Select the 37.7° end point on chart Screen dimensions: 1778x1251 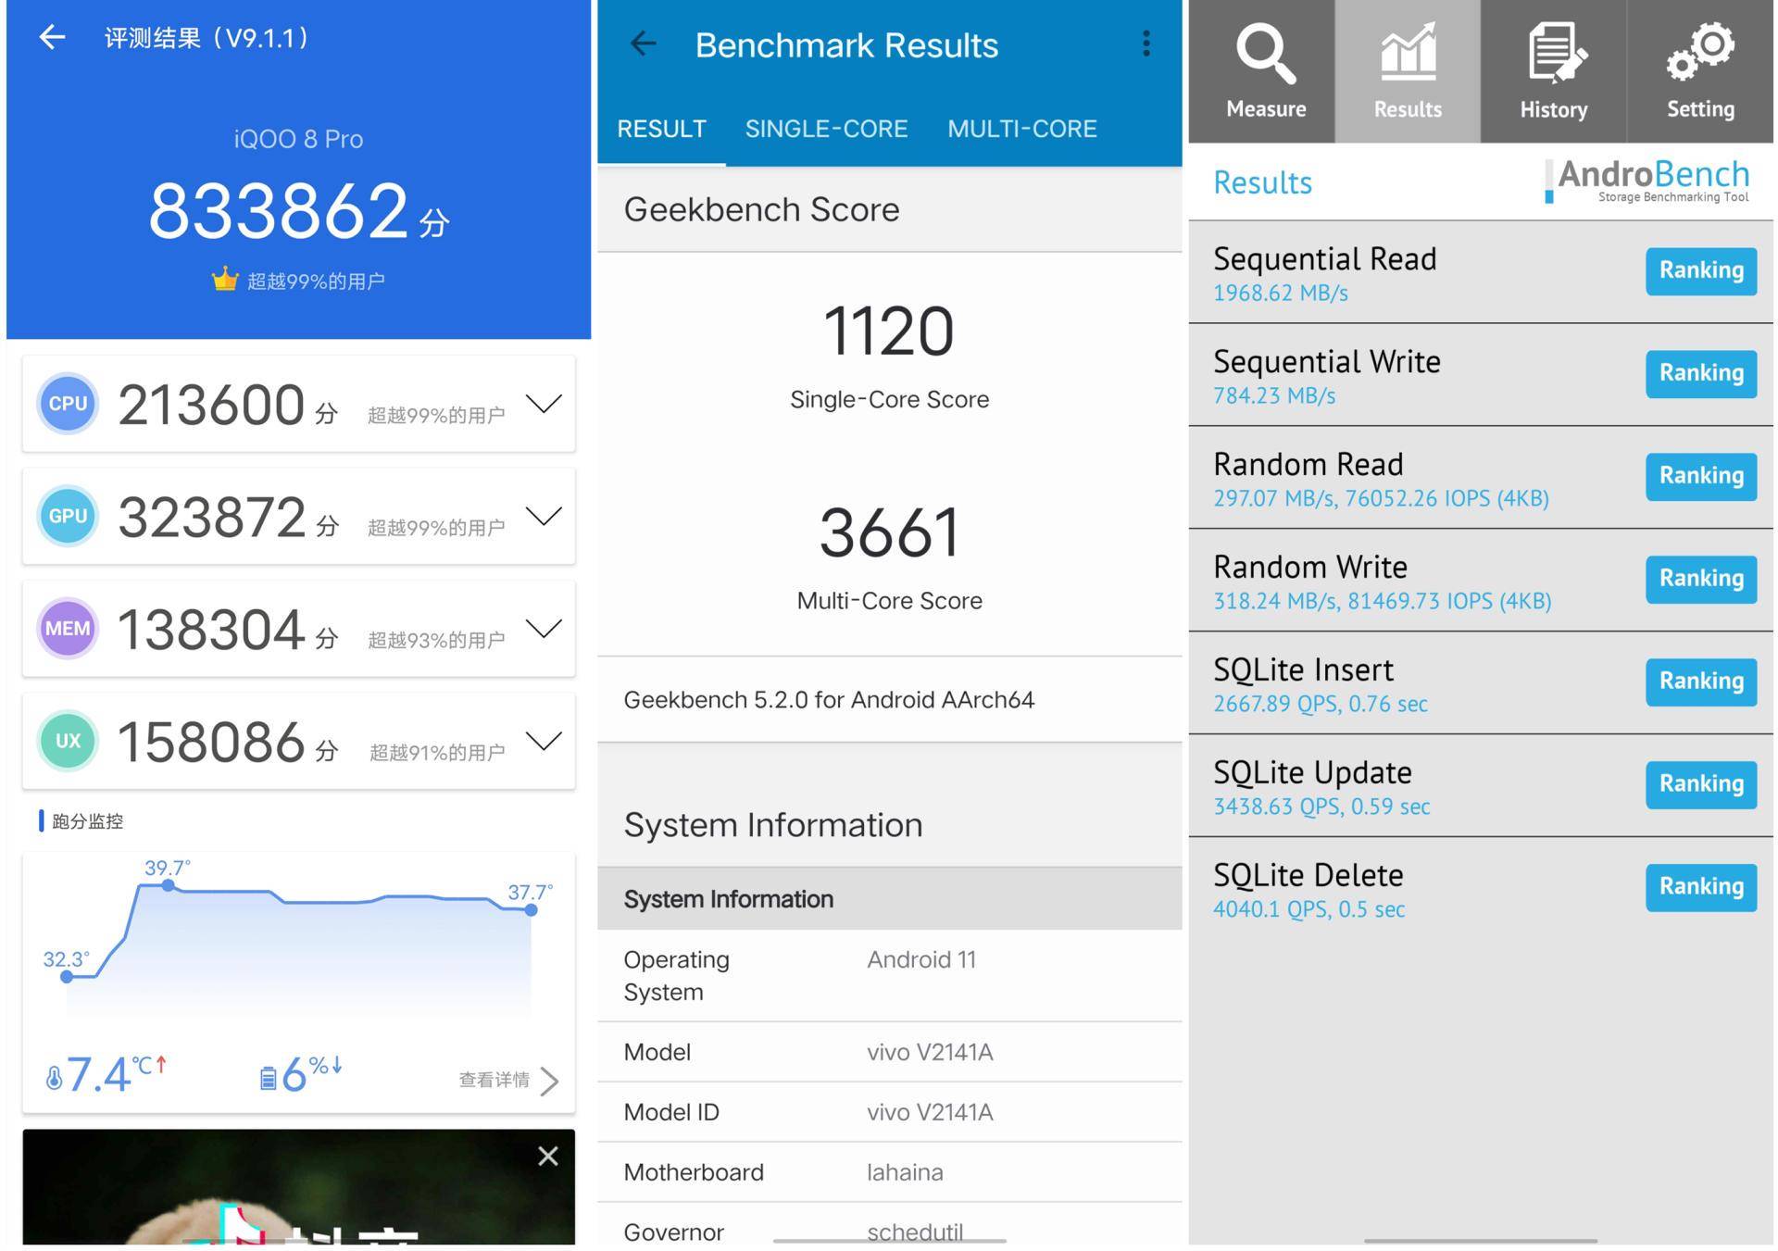click(531, 910)
